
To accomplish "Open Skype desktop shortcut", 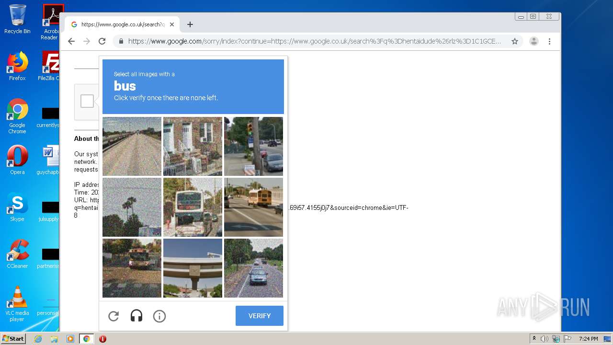I will pyautogui.click(x=17, y=207).
